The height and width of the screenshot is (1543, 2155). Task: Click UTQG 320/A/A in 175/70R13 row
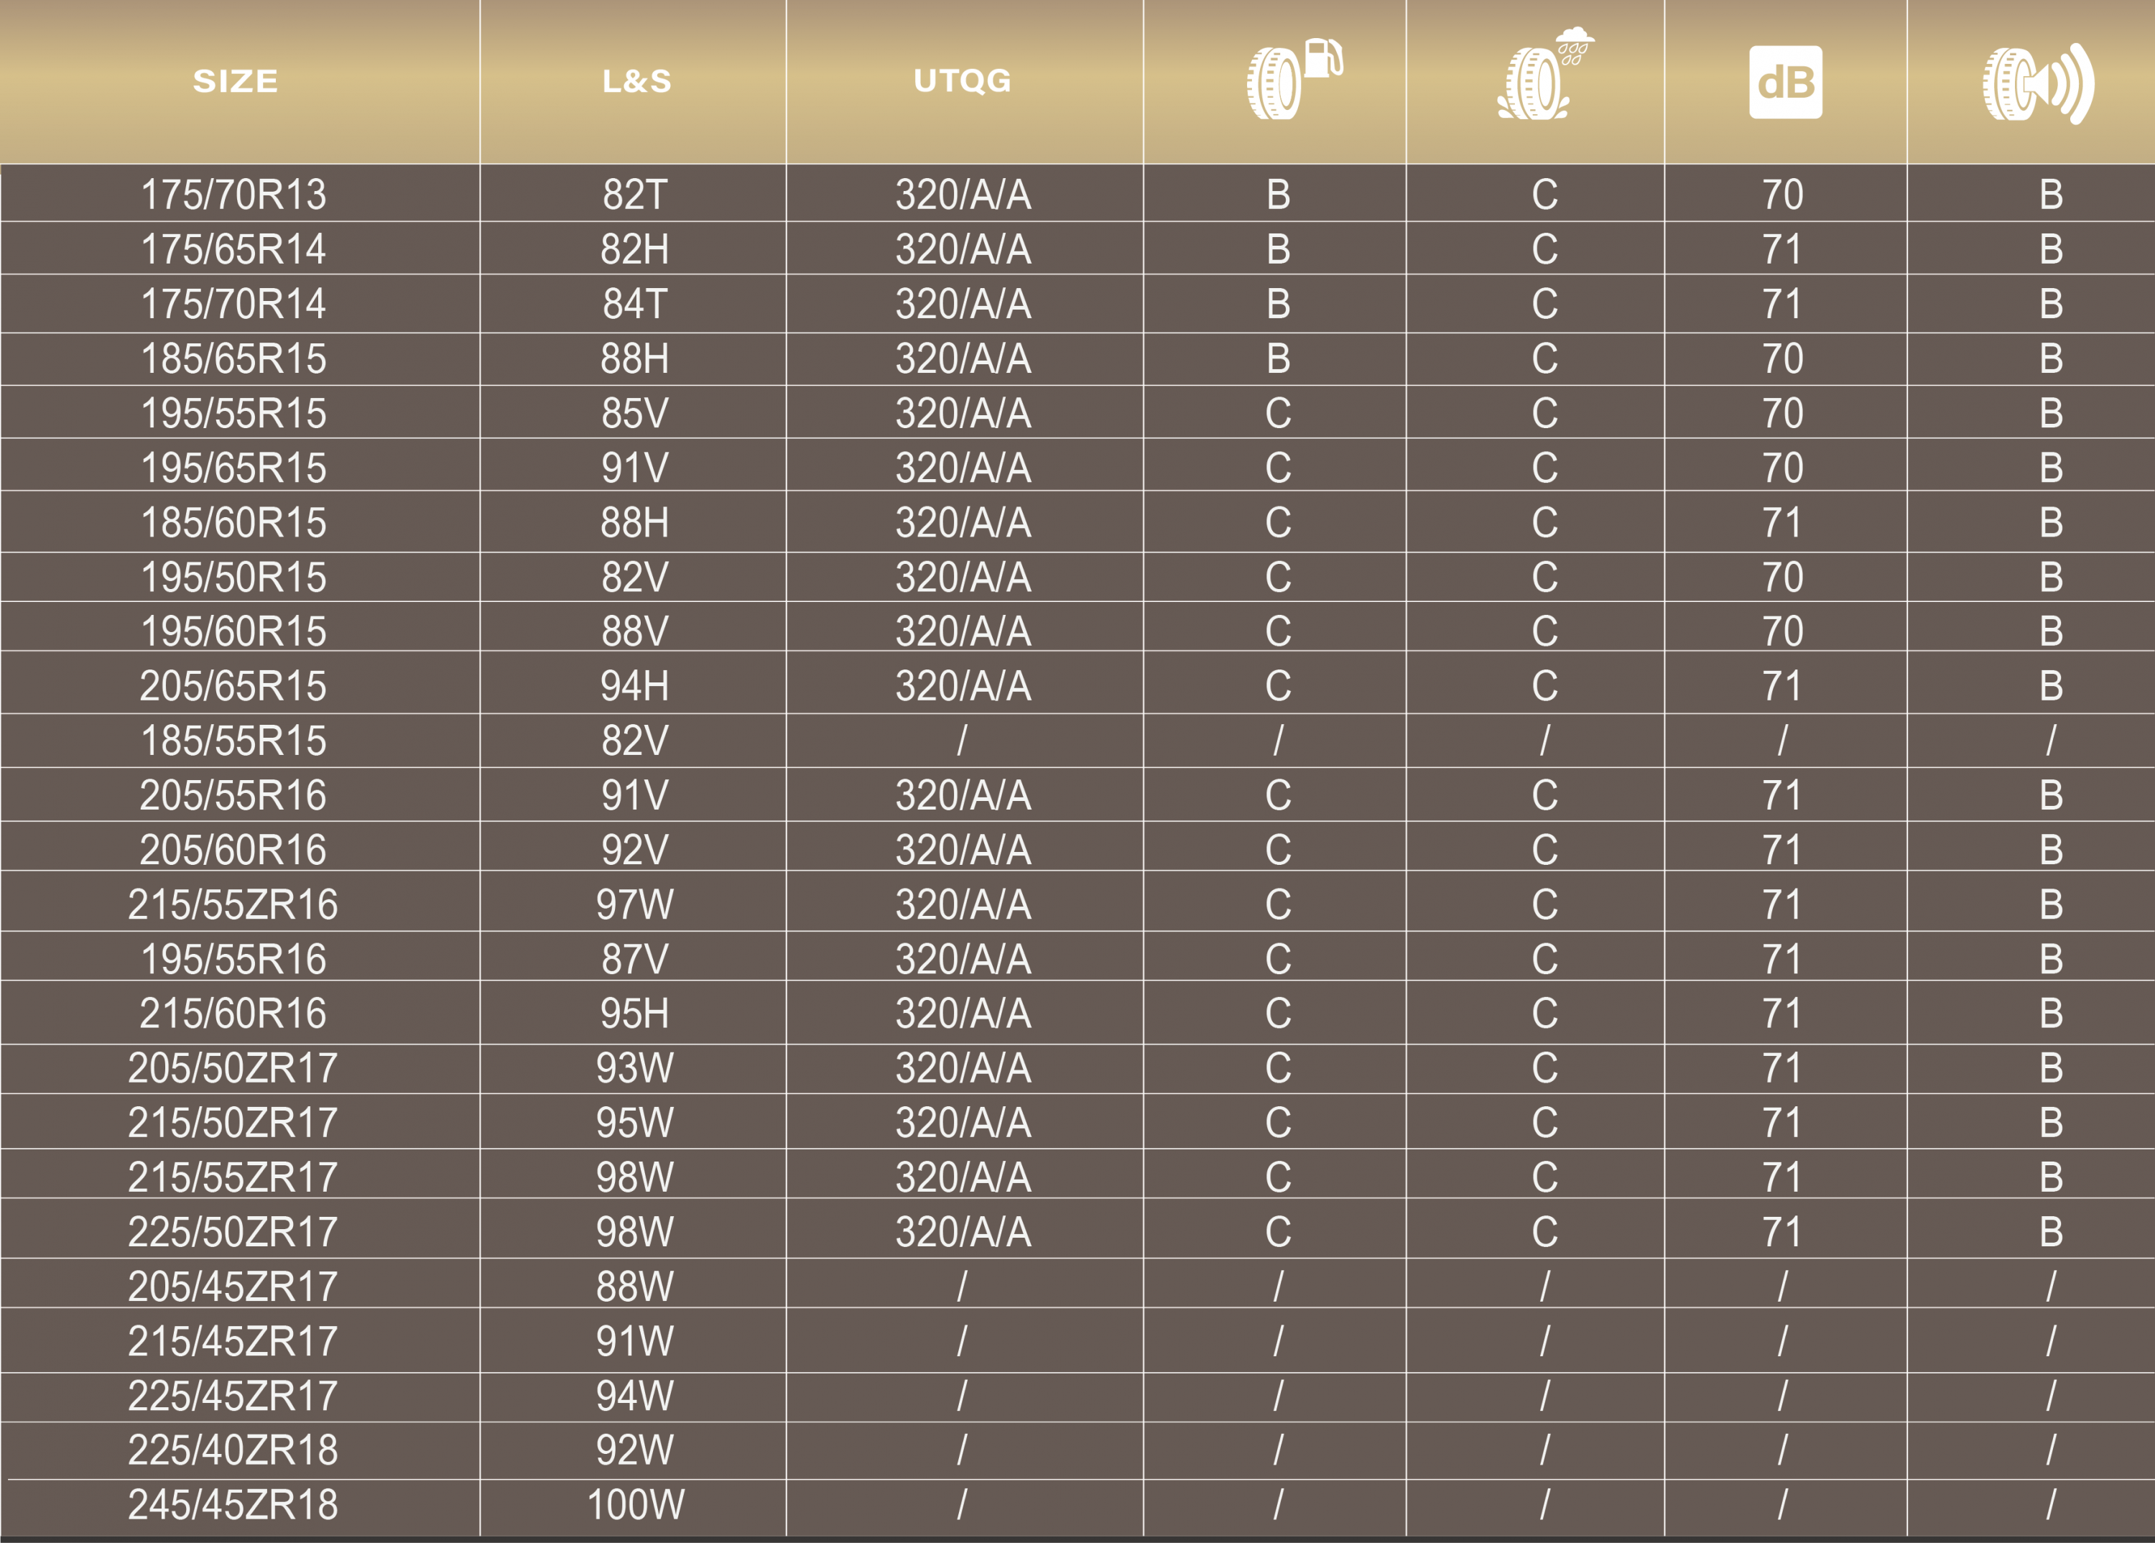(963, 195)
